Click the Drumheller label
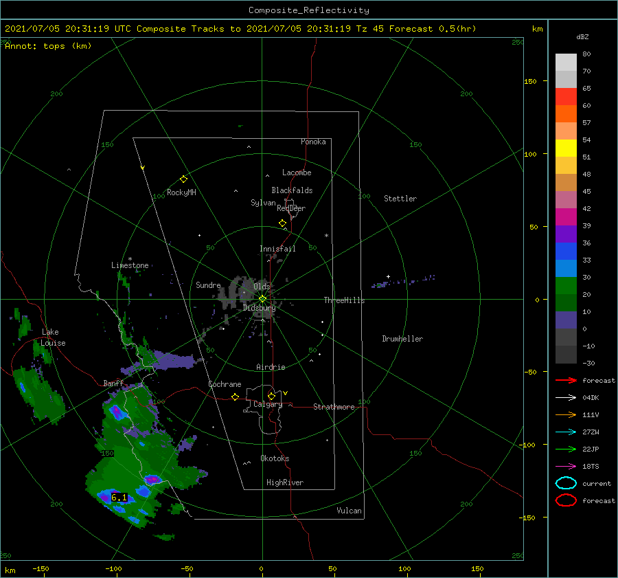 [x=402, y=339]
